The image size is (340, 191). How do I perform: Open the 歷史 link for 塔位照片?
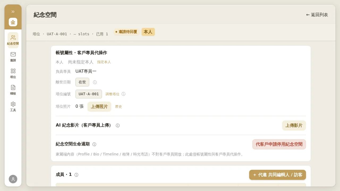(118, 107)
